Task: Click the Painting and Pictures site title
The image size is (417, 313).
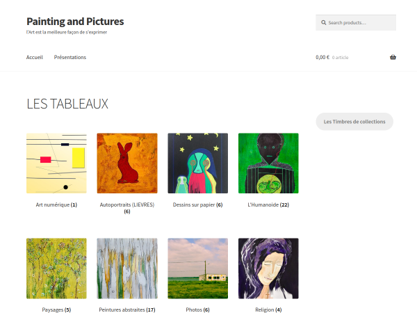Action: [x=75, y=22]
